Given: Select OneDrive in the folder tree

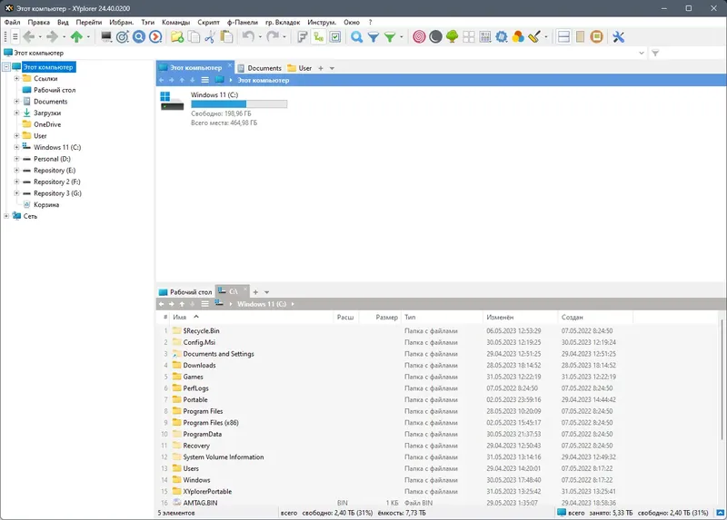Looking at the screenshot, I should click(47, 124).
